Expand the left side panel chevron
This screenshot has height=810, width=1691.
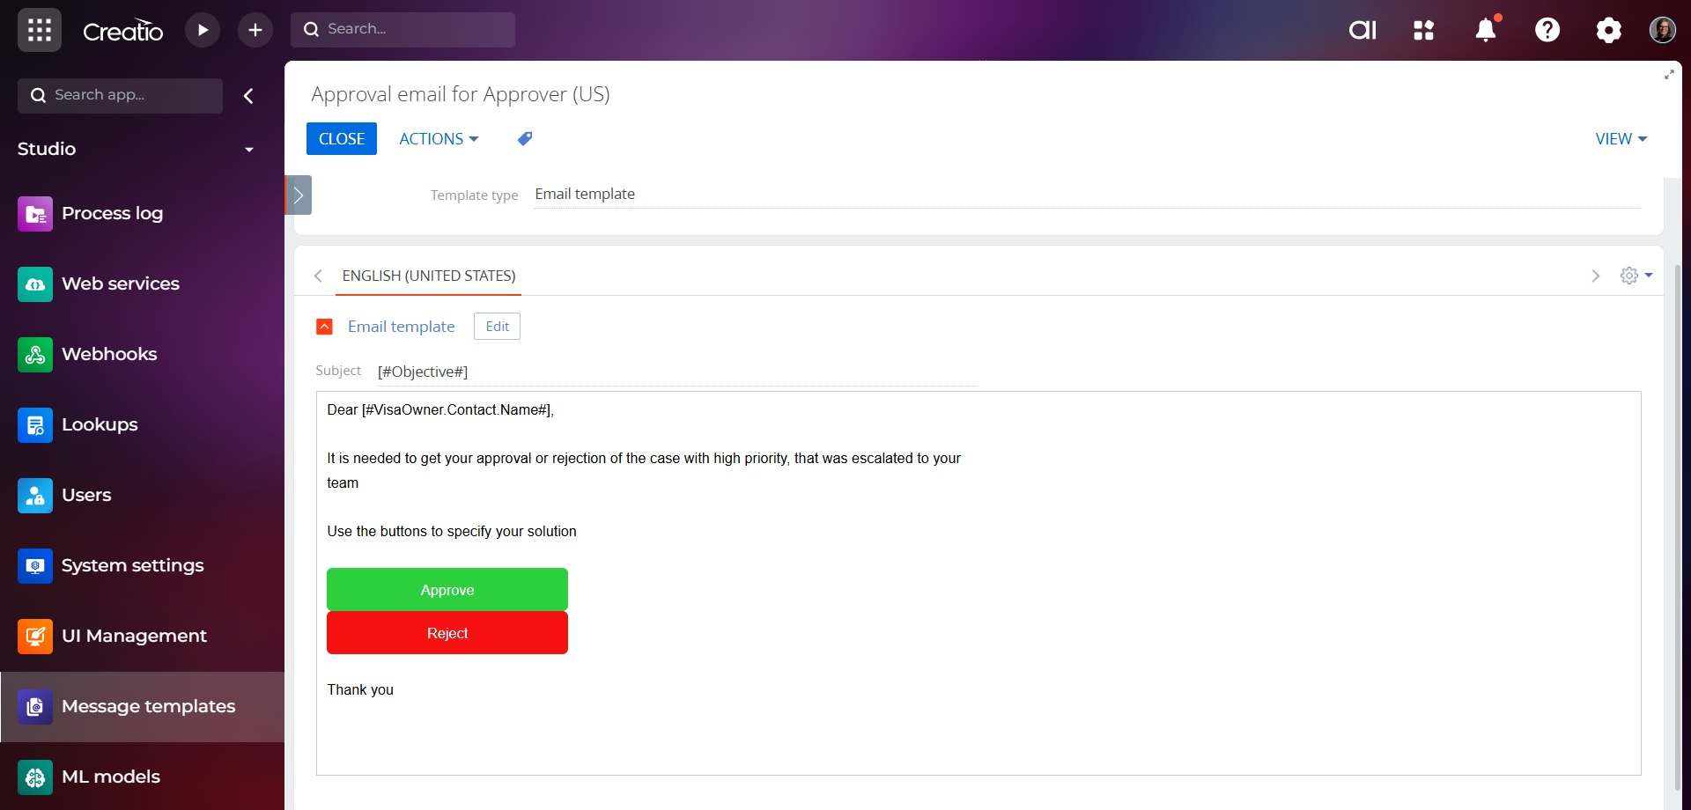coord(299,195)
